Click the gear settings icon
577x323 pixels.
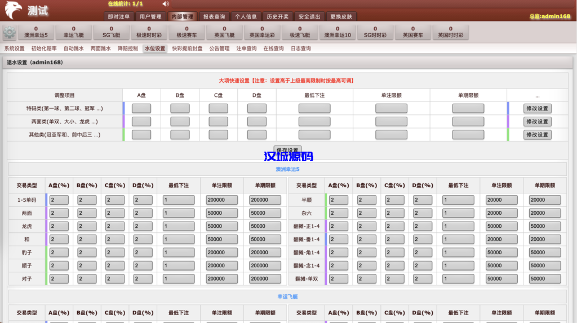click(9, 32)
